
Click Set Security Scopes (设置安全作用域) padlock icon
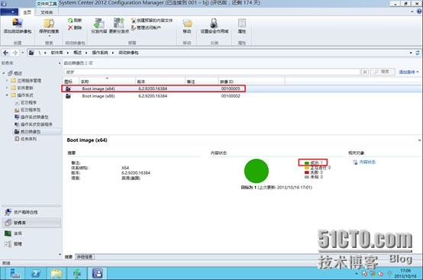(x=215, y=23)
